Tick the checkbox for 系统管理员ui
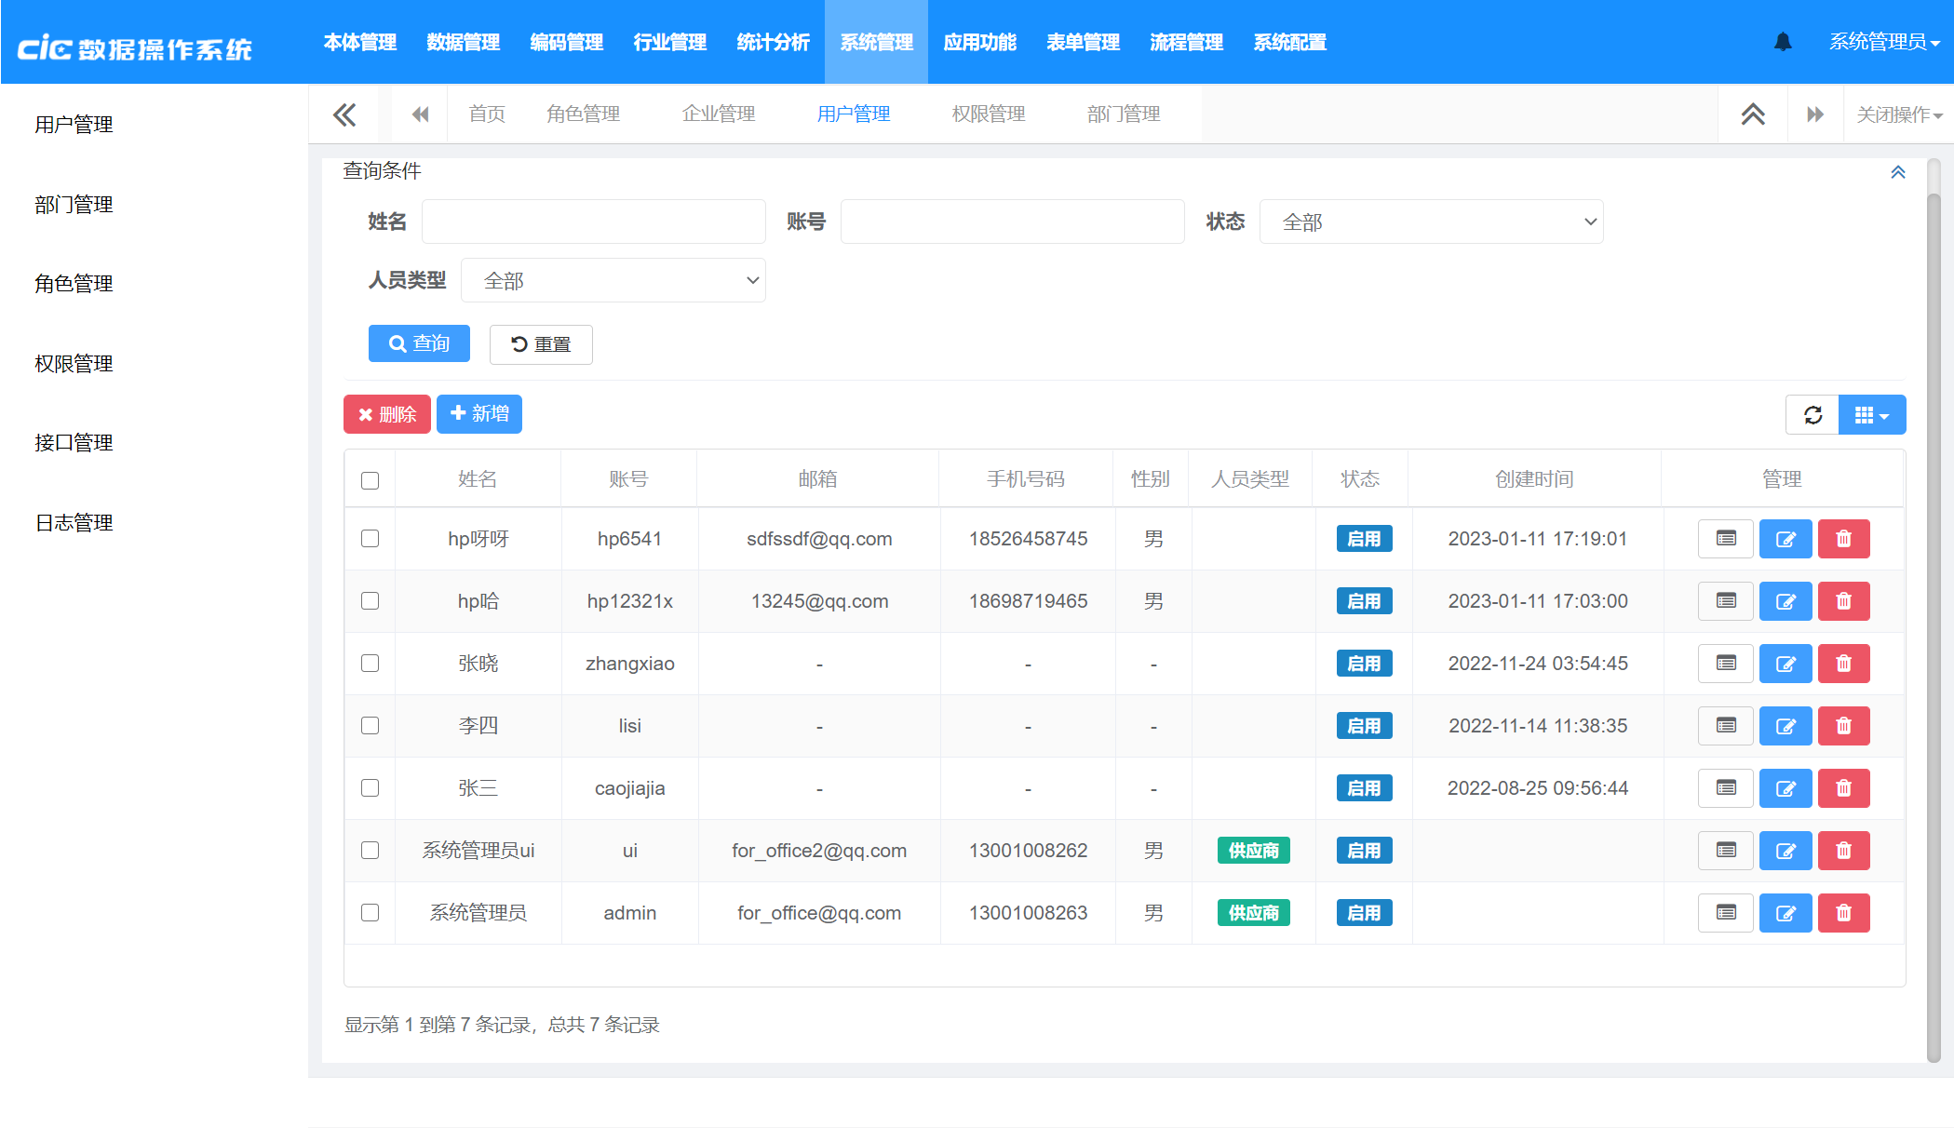This screenshot has width=1954, height=1128. coord(371,851)
